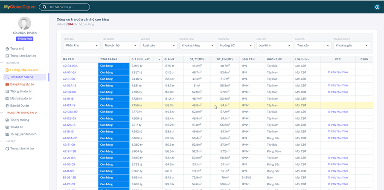384x190 pixels.
Task: Click the search magnifier icon in top bar
Action: tap(45, 7)
